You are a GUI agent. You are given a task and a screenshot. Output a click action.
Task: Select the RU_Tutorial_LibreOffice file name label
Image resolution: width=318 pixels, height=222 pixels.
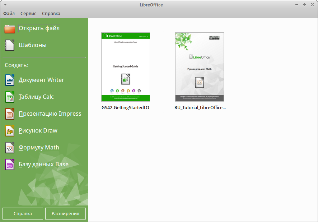pos(200,107)
